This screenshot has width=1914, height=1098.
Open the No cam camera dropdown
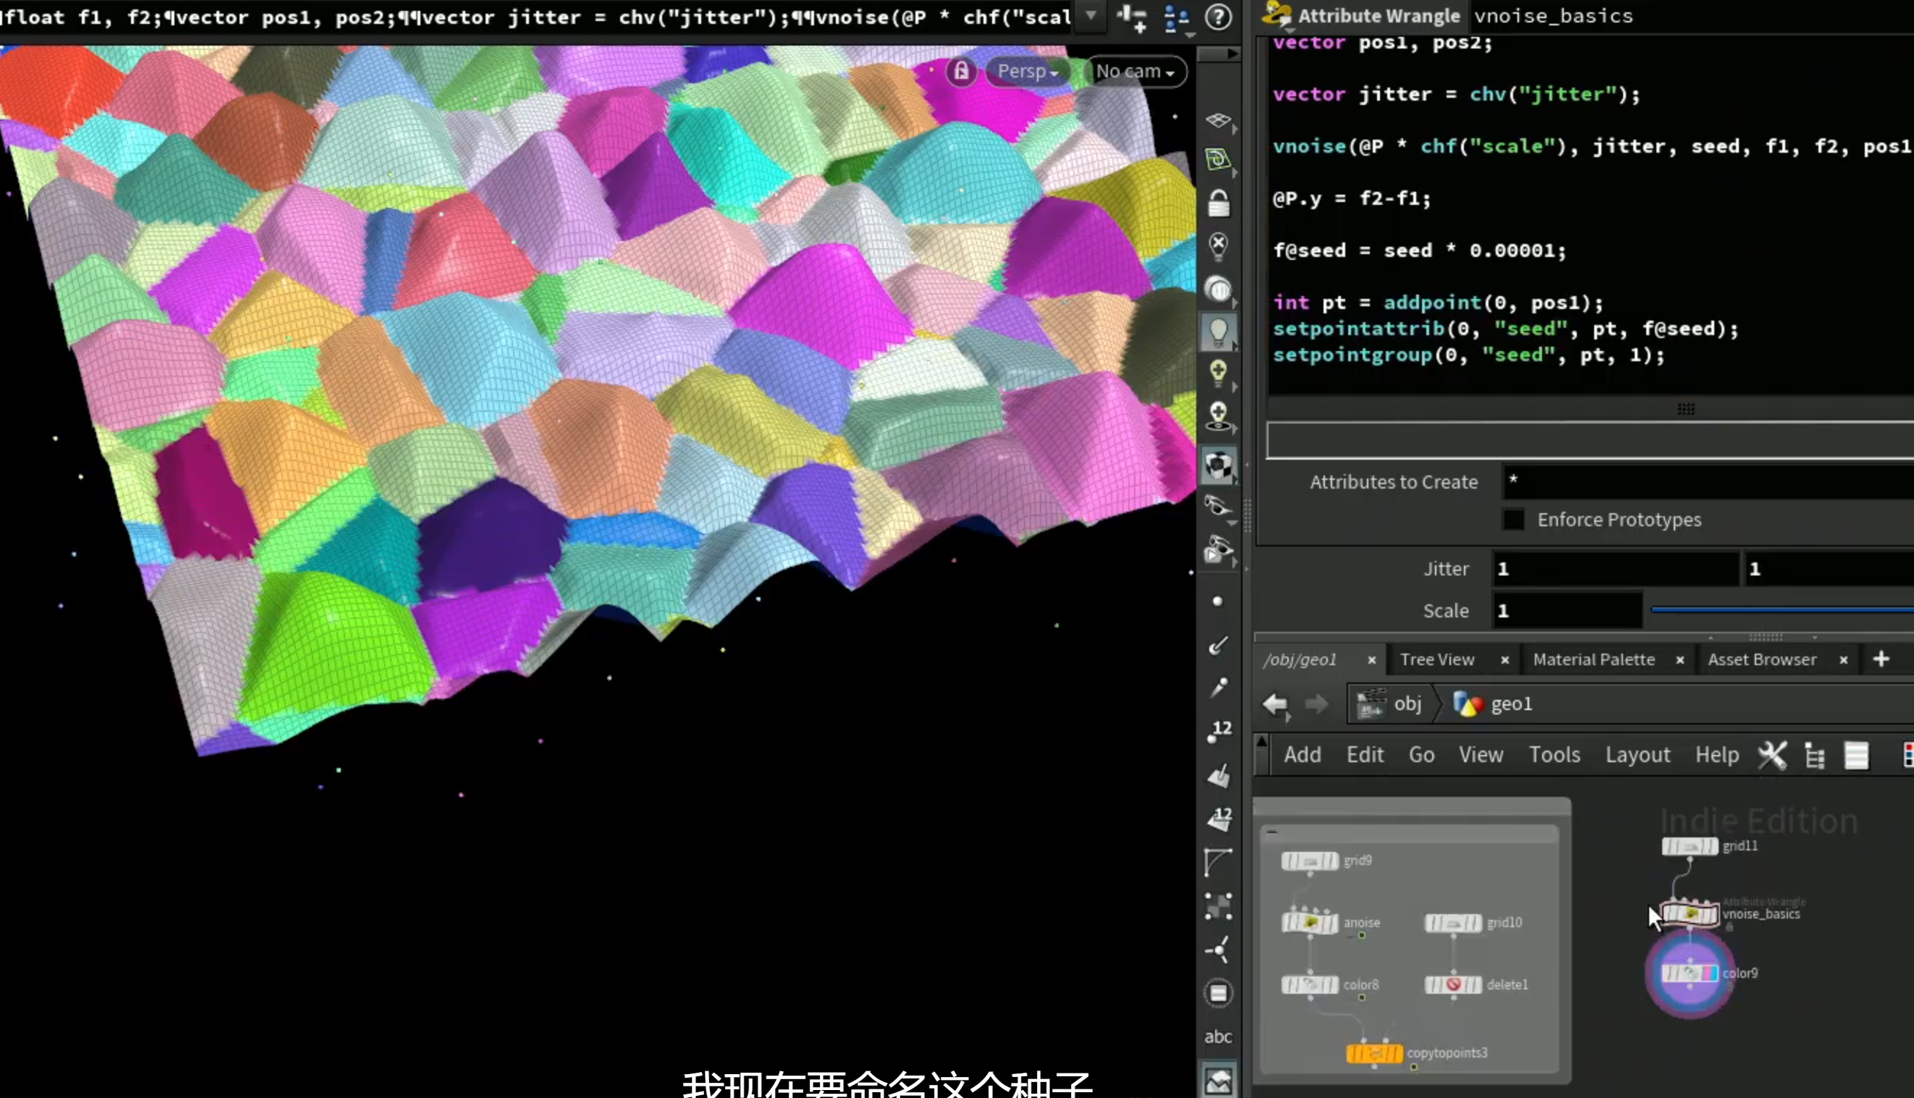coord(1135,72)
